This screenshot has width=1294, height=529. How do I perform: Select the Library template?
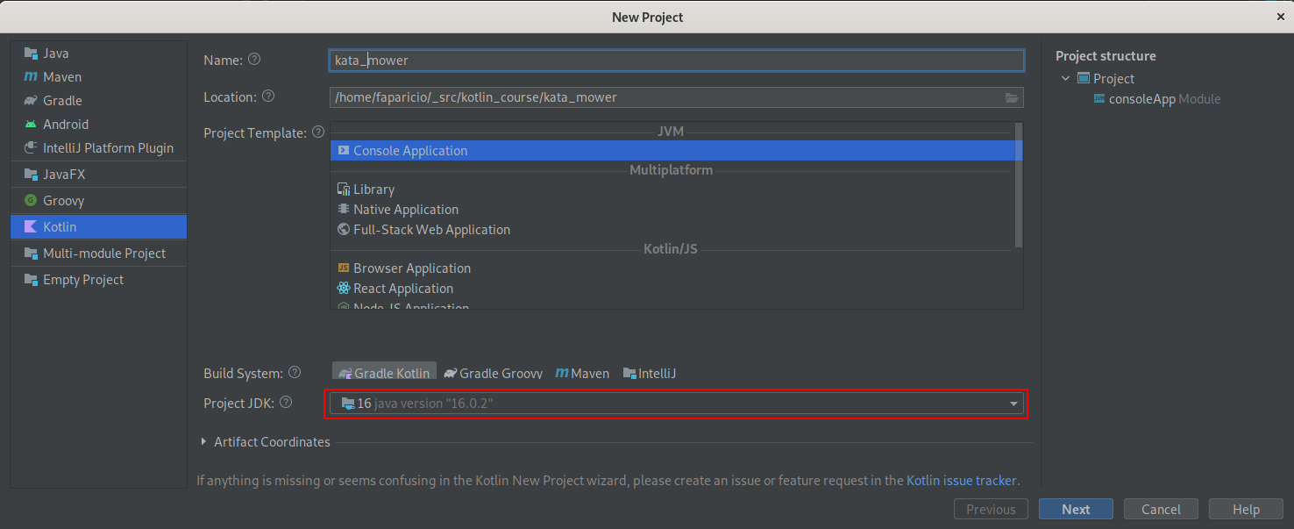coord(672,189)
